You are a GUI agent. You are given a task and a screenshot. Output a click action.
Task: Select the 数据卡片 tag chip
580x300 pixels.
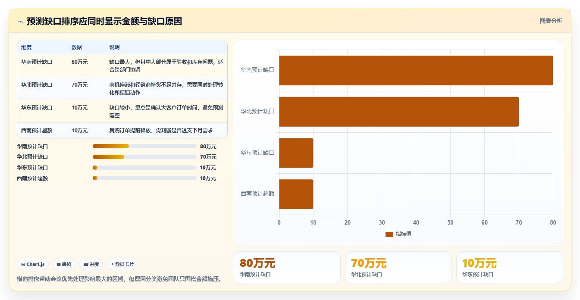click(122, 264)
